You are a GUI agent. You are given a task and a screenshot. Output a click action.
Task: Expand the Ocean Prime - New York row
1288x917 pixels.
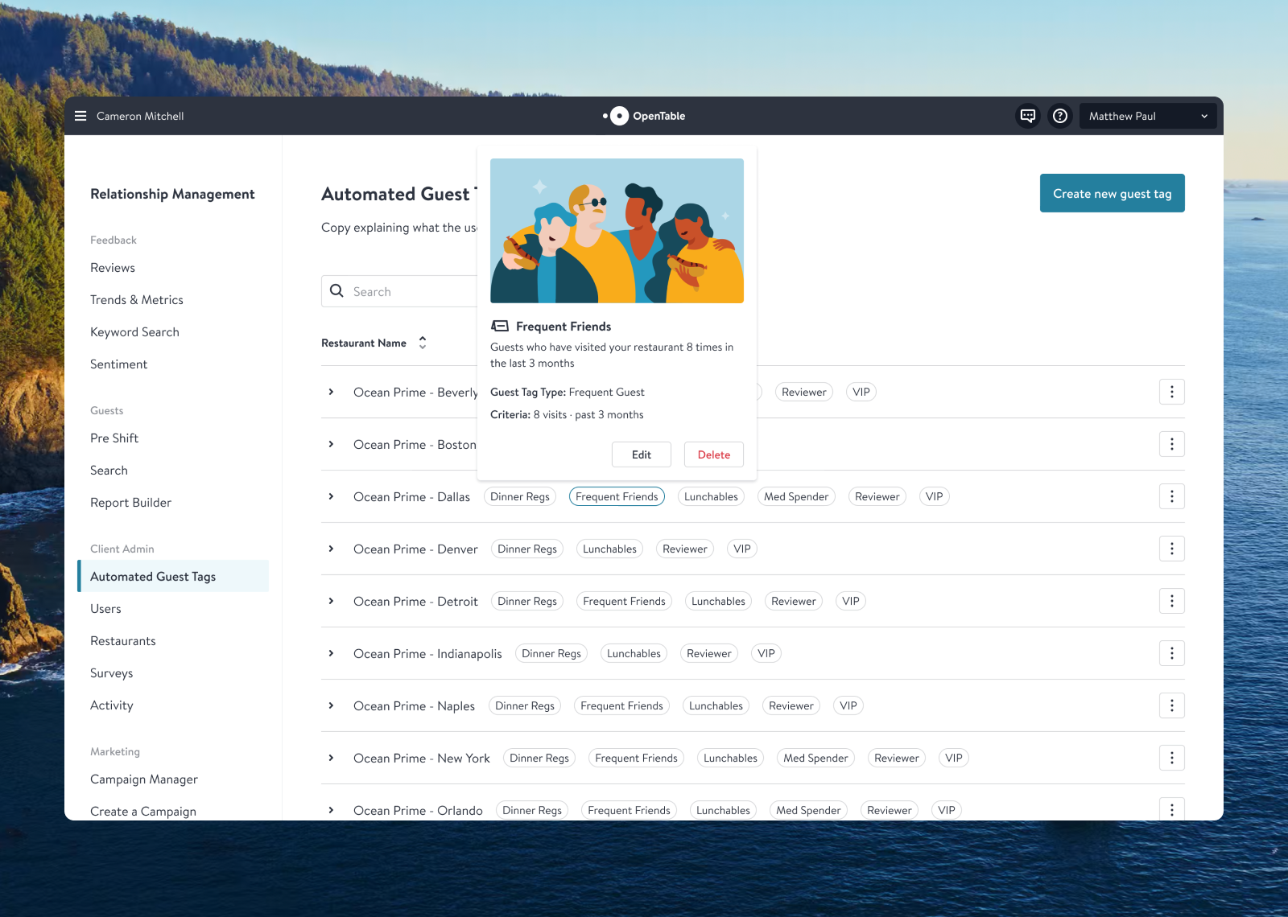[x=331, y=758]
